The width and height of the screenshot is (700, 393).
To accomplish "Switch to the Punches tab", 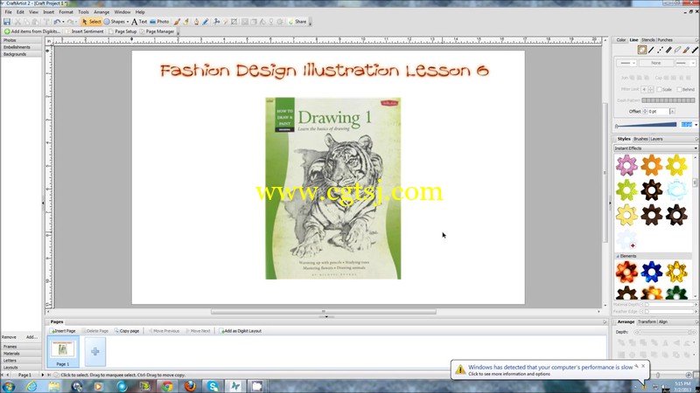I will 665,40.
